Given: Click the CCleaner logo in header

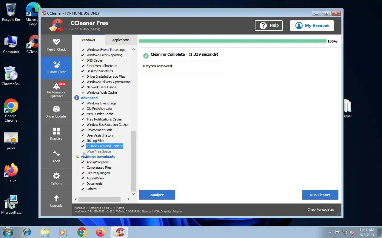Looking at the screenshot, I should (x=56, y=26).
